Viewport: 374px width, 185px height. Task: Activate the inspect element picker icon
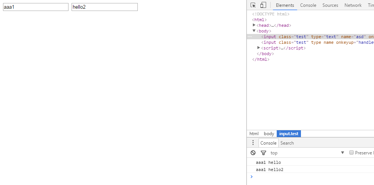[x=253, y=5]
